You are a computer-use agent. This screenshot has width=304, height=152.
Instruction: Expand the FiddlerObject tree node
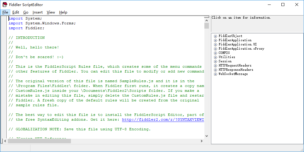point(215,36)
